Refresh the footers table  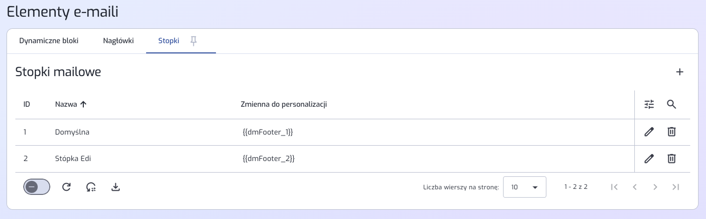(67, 187)
